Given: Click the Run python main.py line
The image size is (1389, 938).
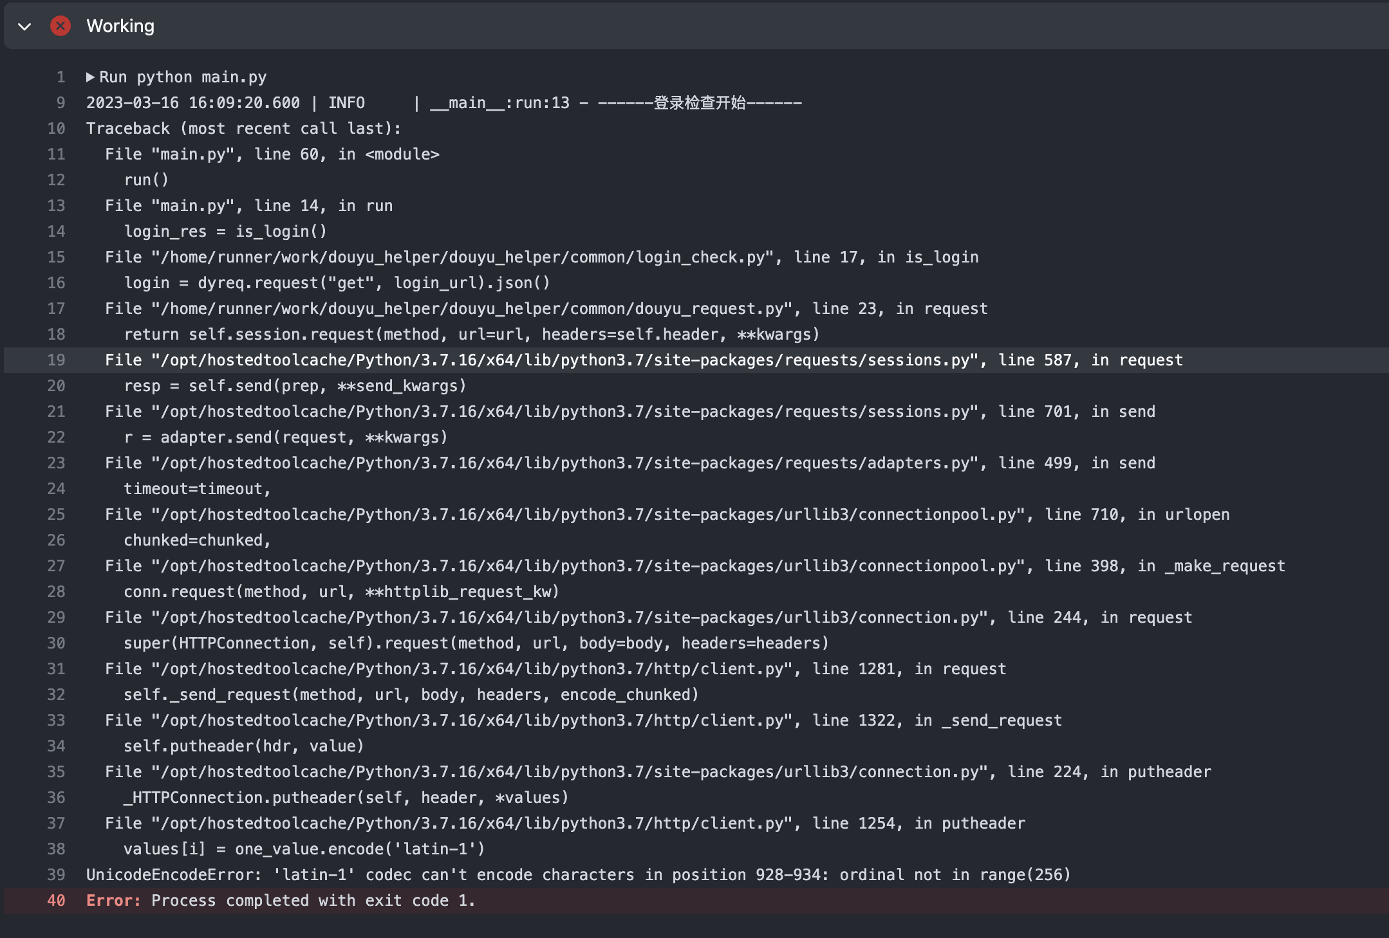Looking at the screenshot, I should (x=182, y=77).
